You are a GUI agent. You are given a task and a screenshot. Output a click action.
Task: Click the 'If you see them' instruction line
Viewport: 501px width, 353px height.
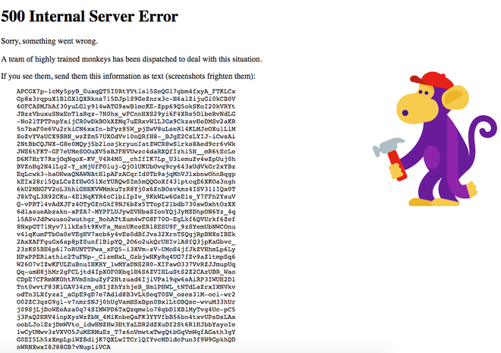128,77
